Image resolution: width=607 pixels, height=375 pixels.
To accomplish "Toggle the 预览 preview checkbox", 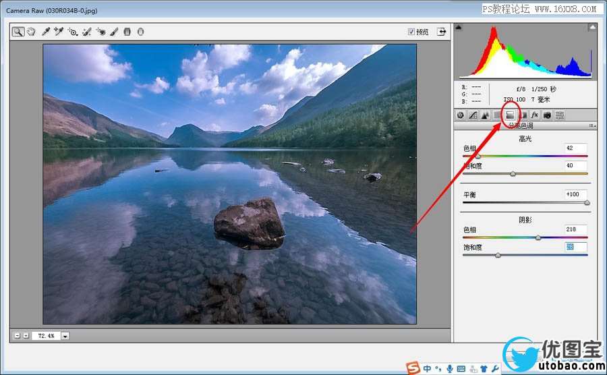I will point(411,32).
